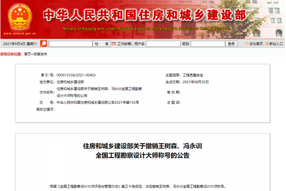Click the work mailbox envelope icon
The height and width of the screenshot is (191, 286).
click(x=114, y=44)
